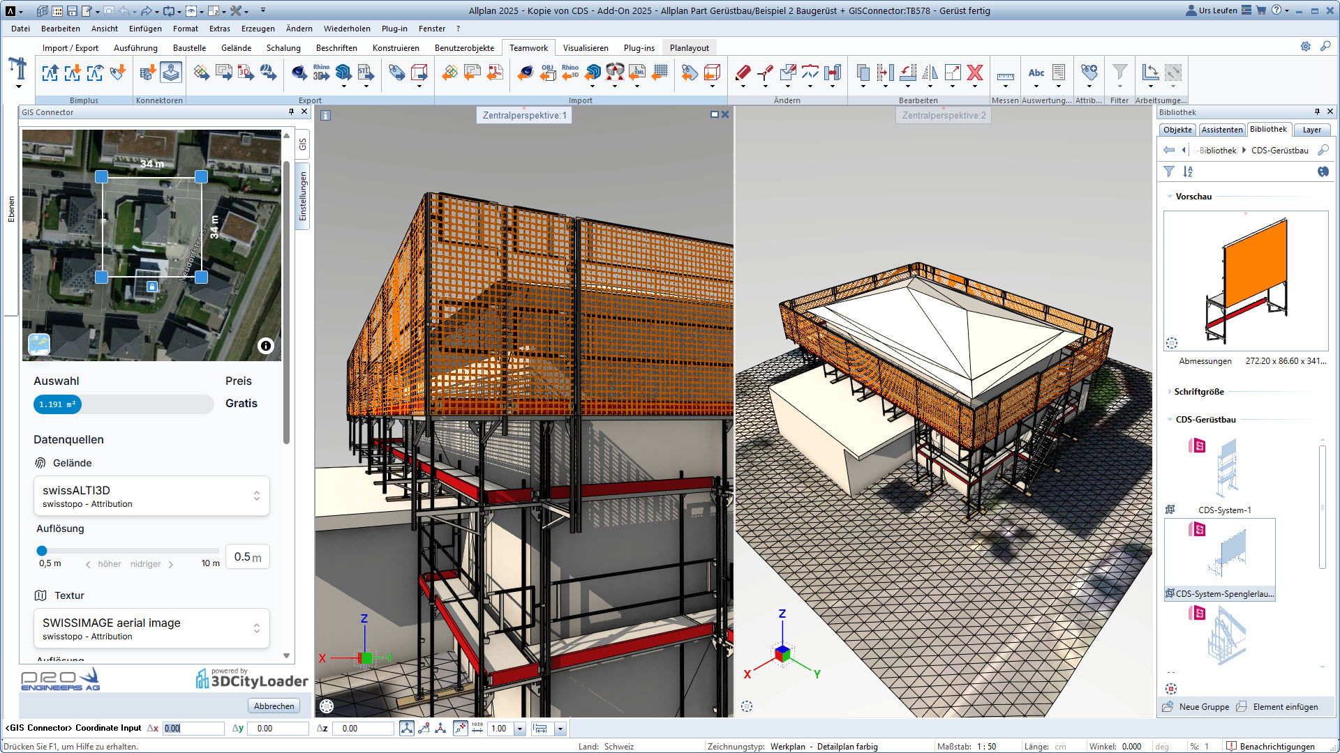The height and width of the screenshot is (753, 1340).
Task: Click the Import PDF icon
Action: (495, 72)
